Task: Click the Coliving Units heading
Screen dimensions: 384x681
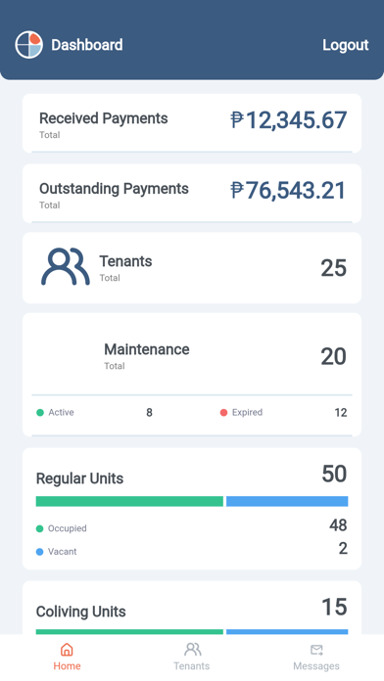Action: 81,612
